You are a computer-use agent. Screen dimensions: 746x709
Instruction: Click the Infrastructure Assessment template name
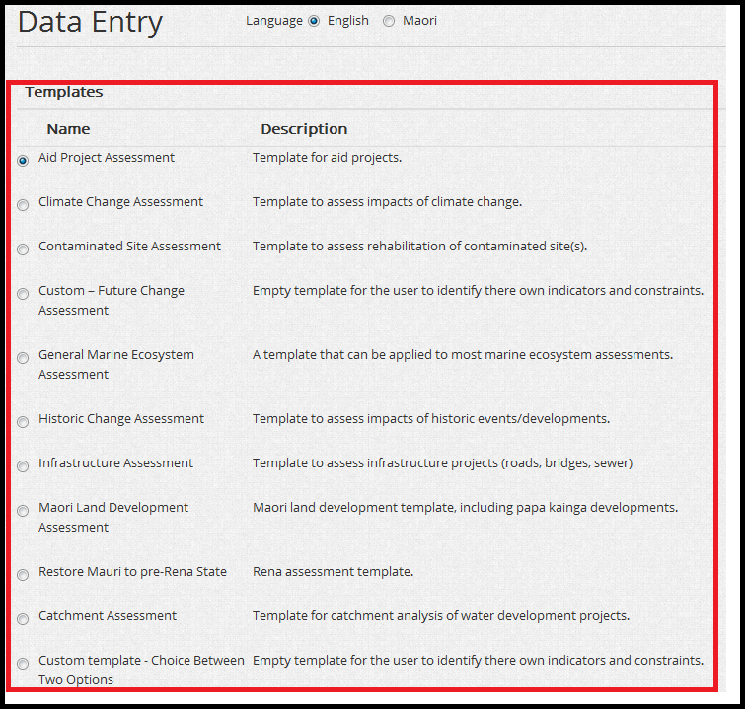(115, 463)
